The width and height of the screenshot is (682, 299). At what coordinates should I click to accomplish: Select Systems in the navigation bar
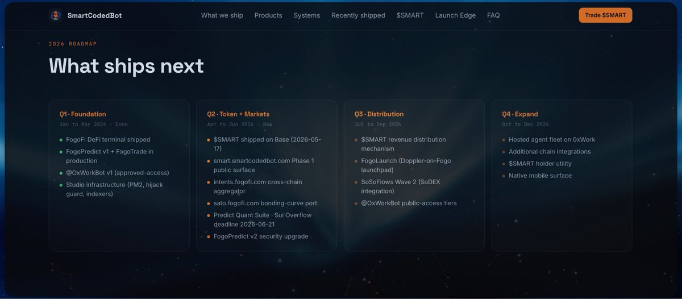coord(307,15)
